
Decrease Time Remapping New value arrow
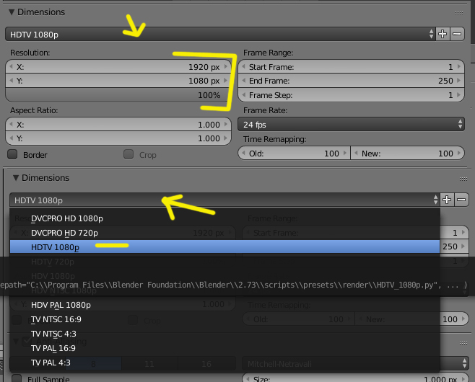[x=357, y=153]
